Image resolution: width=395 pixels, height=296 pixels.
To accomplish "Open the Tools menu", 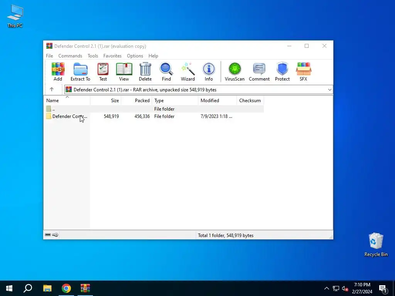I will pyautogui.click(x=93, y=56).
